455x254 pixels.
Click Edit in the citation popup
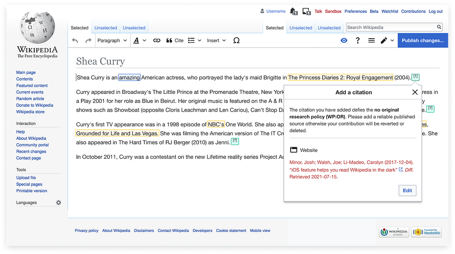[407, 190]
